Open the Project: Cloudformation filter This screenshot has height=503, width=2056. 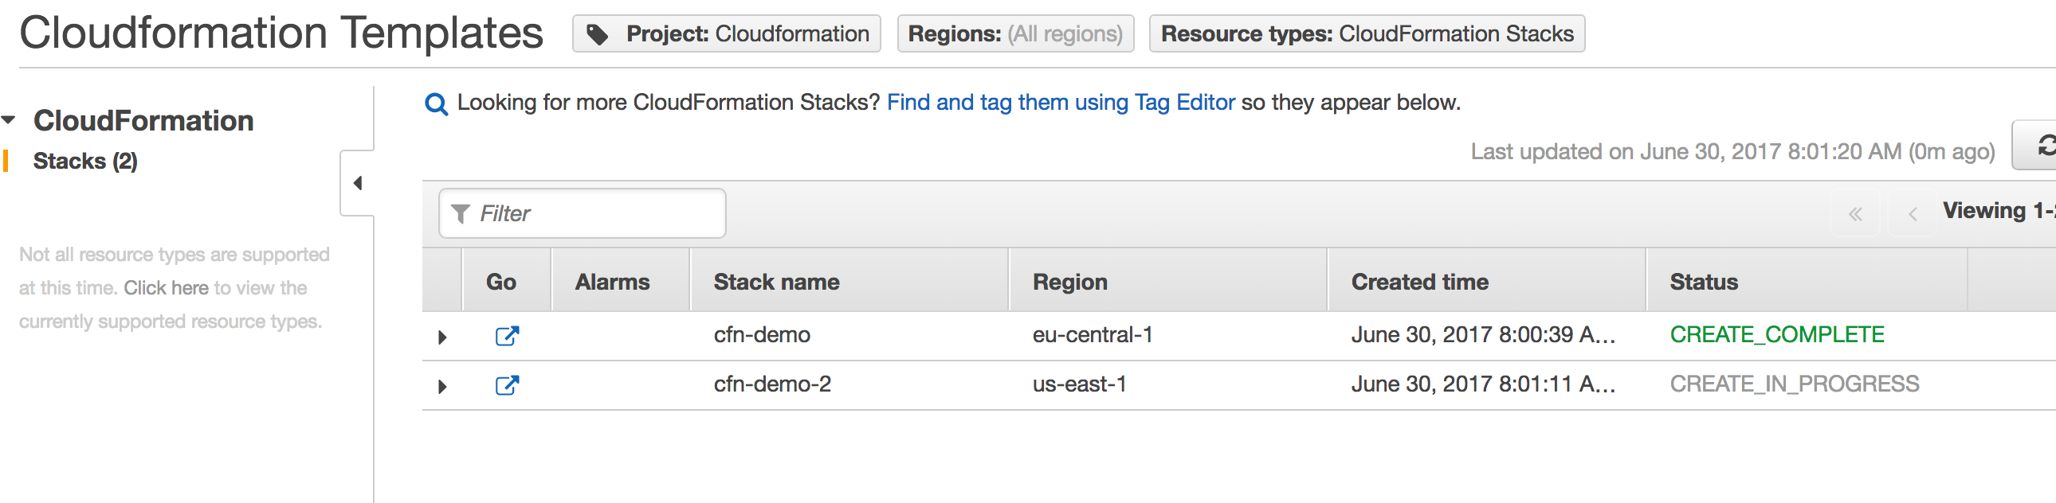pos(726,33)
